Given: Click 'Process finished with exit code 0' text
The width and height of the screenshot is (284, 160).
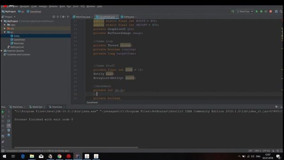Looking at the screenshot, I should (x=43, y=120).
